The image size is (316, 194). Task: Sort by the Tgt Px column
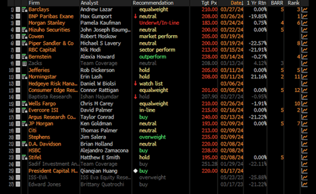(x=209, y=3)
